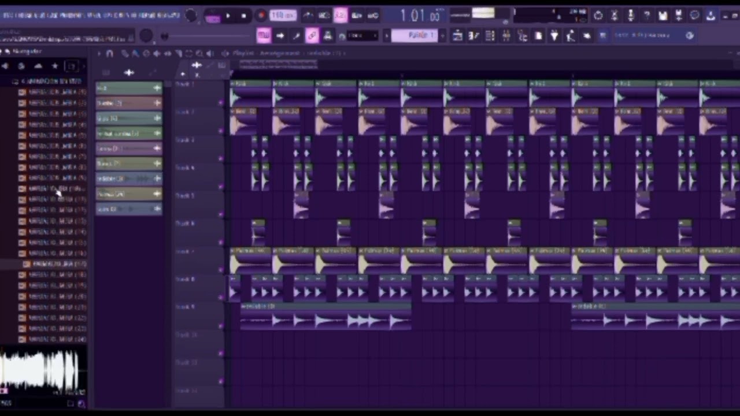Click the undo history circular icon in top toolbar
The height and width of the screenshot is (416, 740).
(x=598, y=16)
